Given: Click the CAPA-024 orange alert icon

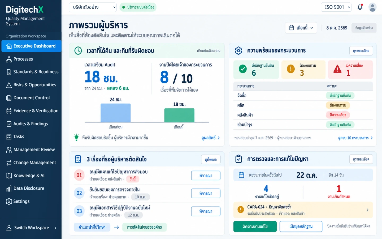Looking at the screenshot, I should pyautogui.click(x=241, y=210).
